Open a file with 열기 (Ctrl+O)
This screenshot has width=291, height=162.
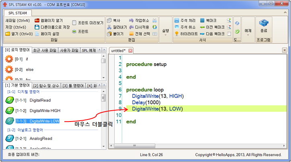tap(19, 34)
